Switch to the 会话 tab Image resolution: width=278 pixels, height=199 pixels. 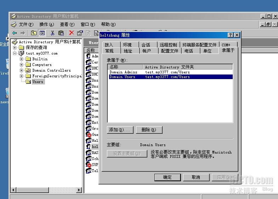(148, 45)
